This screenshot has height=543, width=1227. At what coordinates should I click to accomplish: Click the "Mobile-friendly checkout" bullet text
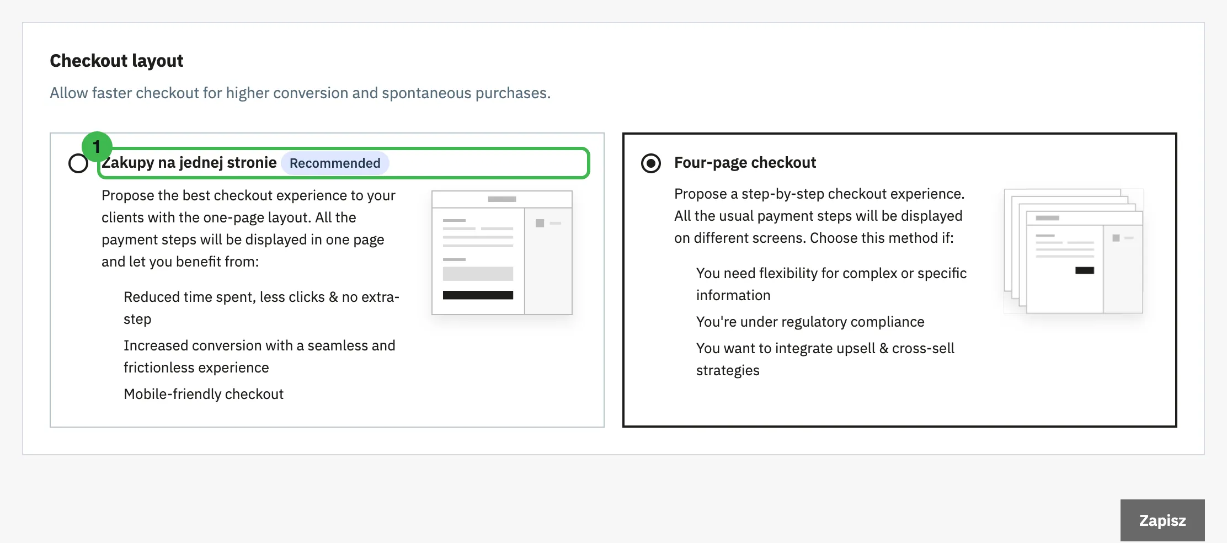pos(204,394)
